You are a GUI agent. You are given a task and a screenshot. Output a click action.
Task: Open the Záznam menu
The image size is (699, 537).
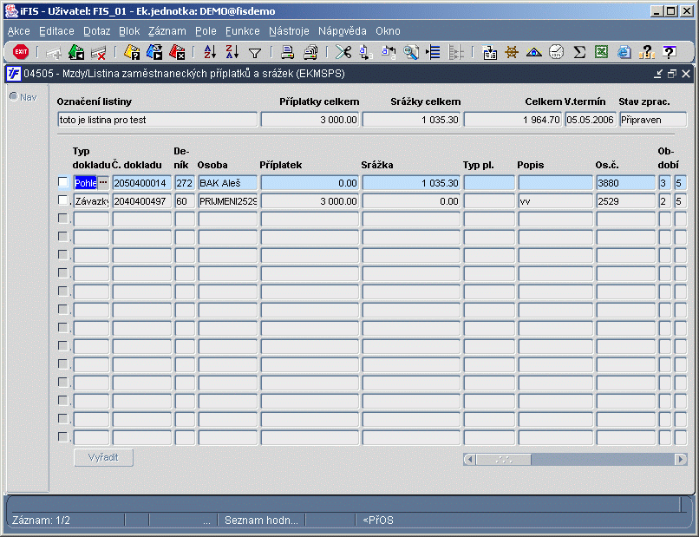click(x=167, y=30)
